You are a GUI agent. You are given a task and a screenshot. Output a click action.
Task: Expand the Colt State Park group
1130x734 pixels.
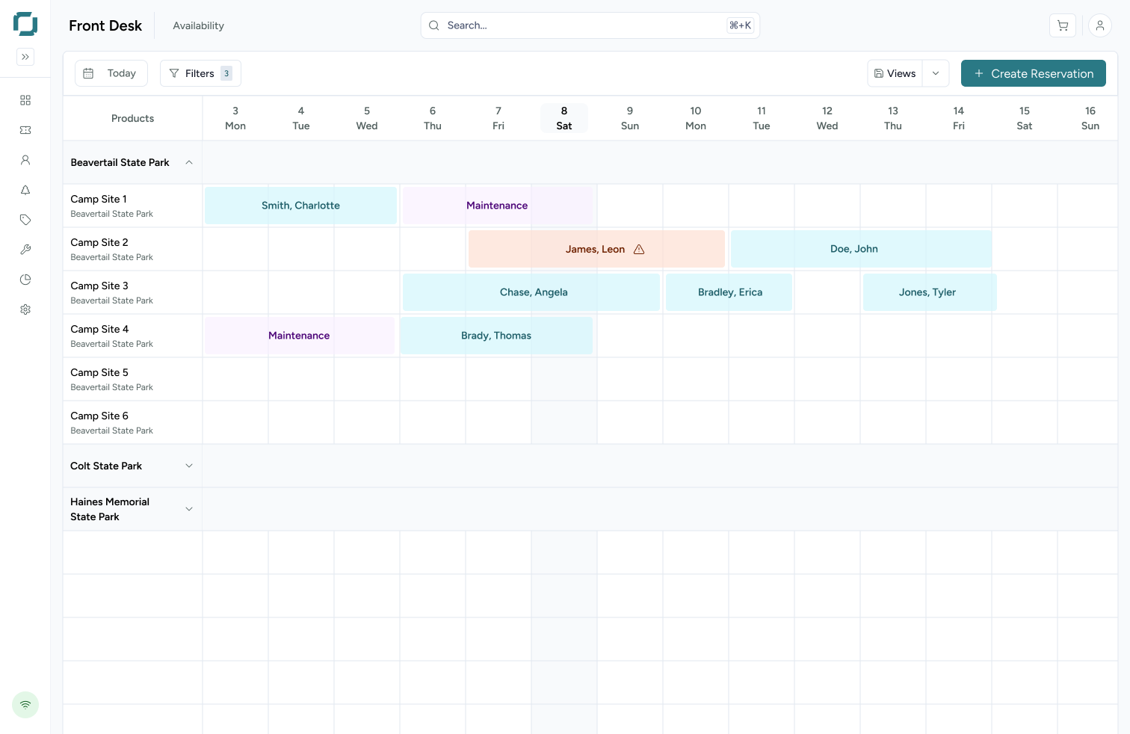pyautogui.click(x=189, y=466)
